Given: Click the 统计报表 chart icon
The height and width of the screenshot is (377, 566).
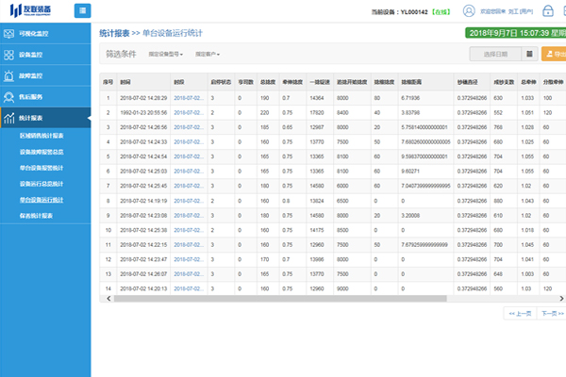Looking at the screenshot, I should 10,119.
